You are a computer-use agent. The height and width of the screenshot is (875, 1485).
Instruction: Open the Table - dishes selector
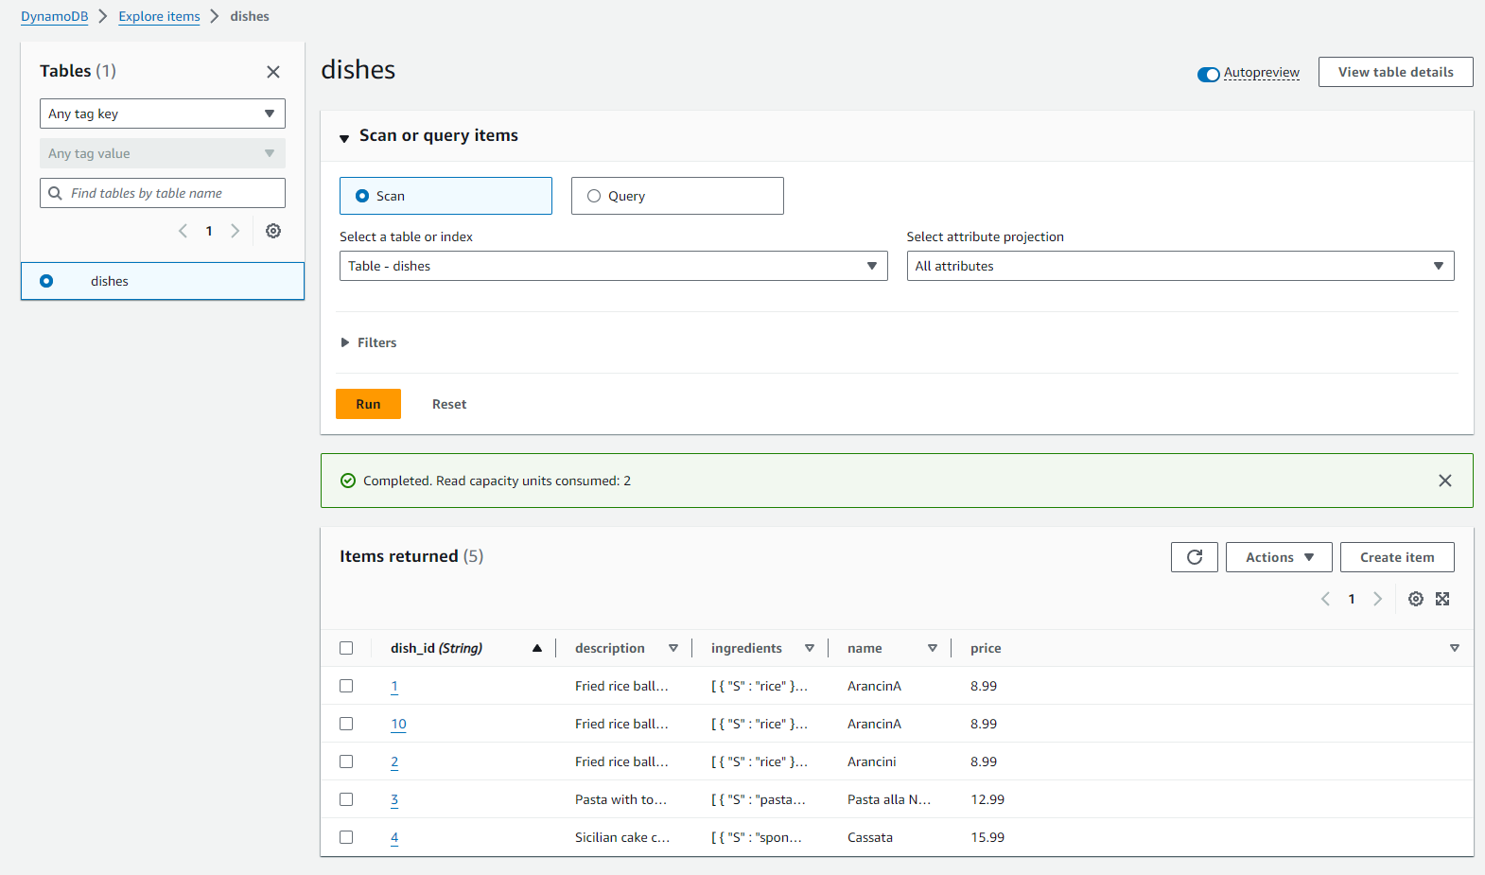point(614,266)
